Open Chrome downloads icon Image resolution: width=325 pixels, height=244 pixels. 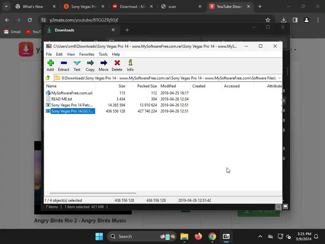283,20
